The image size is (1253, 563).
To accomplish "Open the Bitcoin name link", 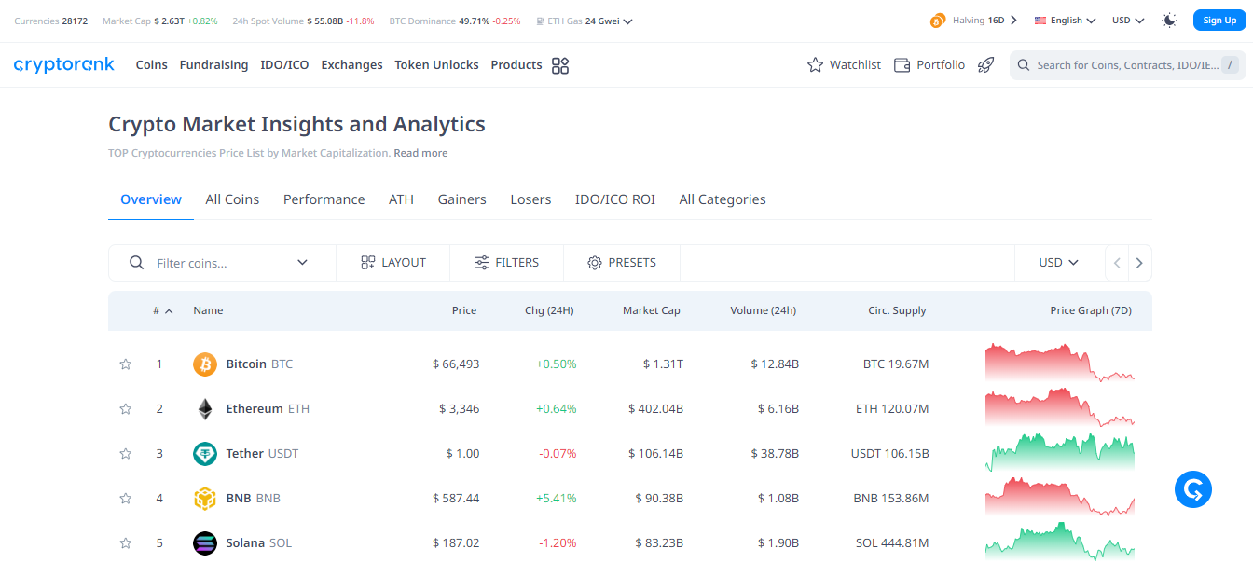I will tap(246, 364).
